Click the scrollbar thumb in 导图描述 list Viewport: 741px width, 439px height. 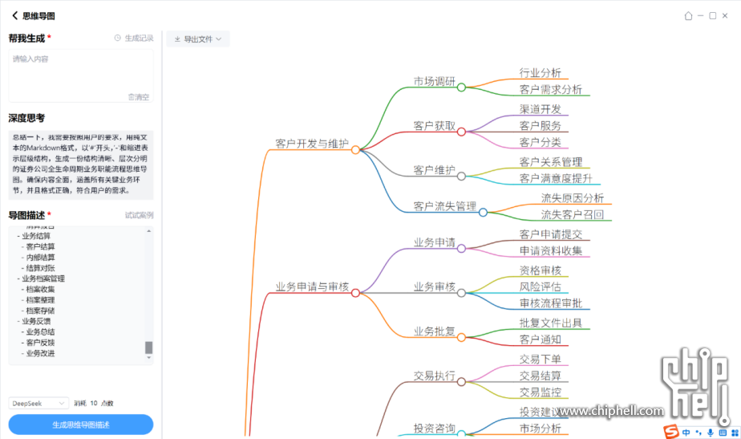(149, 348)
